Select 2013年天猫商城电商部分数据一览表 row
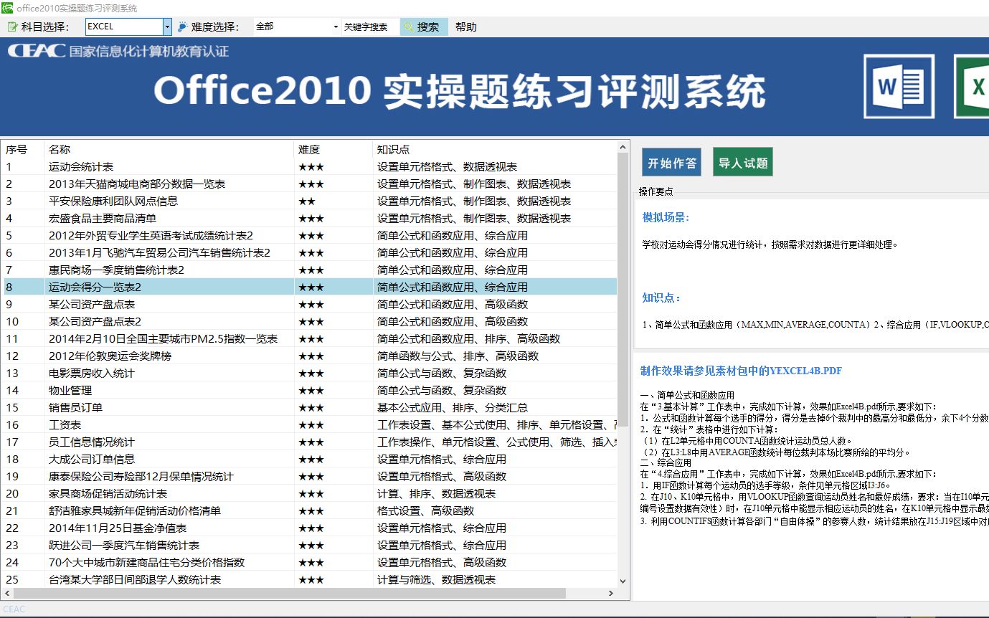This screenshot has width=989, height=618. click(x=309, y=184)
